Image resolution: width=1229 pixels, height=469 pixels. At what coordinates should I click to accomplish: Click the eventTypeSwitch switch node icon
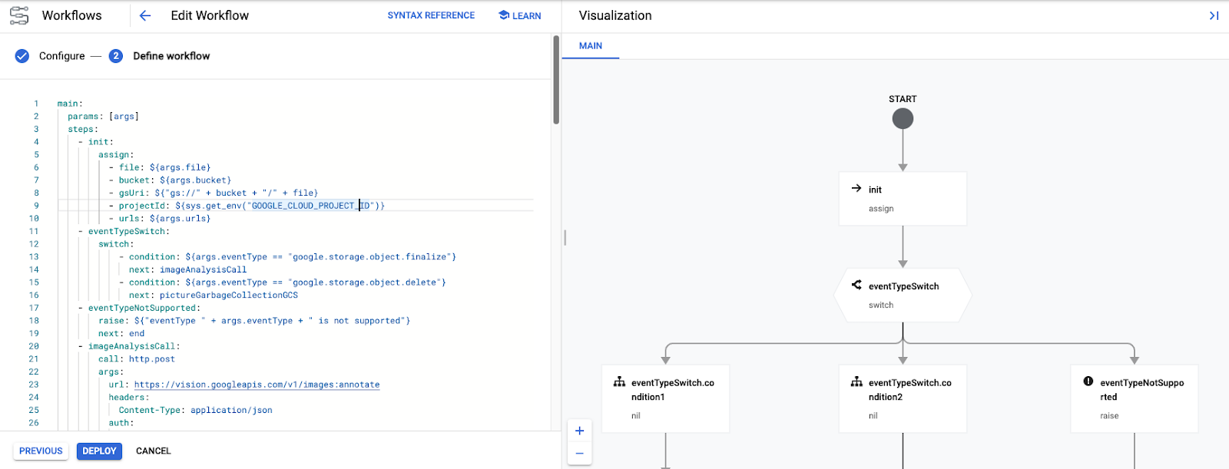[x=856, y=286]
